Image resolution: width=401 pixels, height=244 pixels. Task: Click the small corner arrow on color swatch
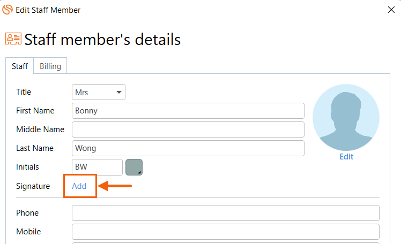point(139,172)
